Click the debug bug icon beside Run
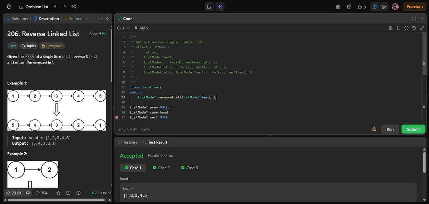 374,129
